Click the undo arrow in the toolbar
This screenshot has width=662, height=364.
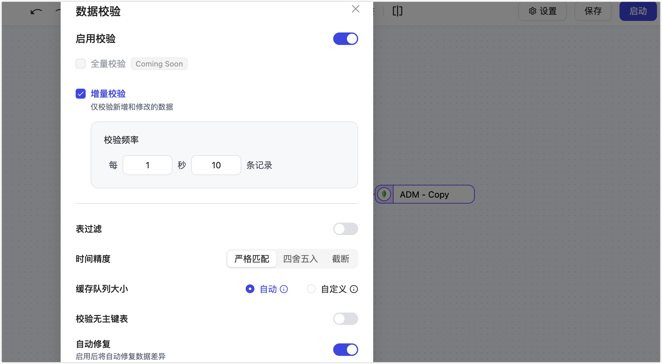coord(36,11)
